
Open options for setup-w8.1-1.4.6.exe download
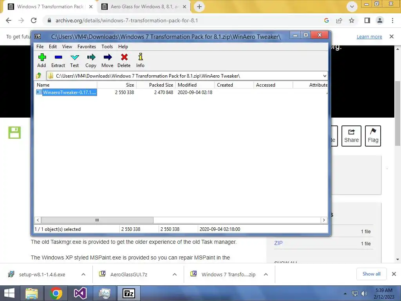click(83, 274)
